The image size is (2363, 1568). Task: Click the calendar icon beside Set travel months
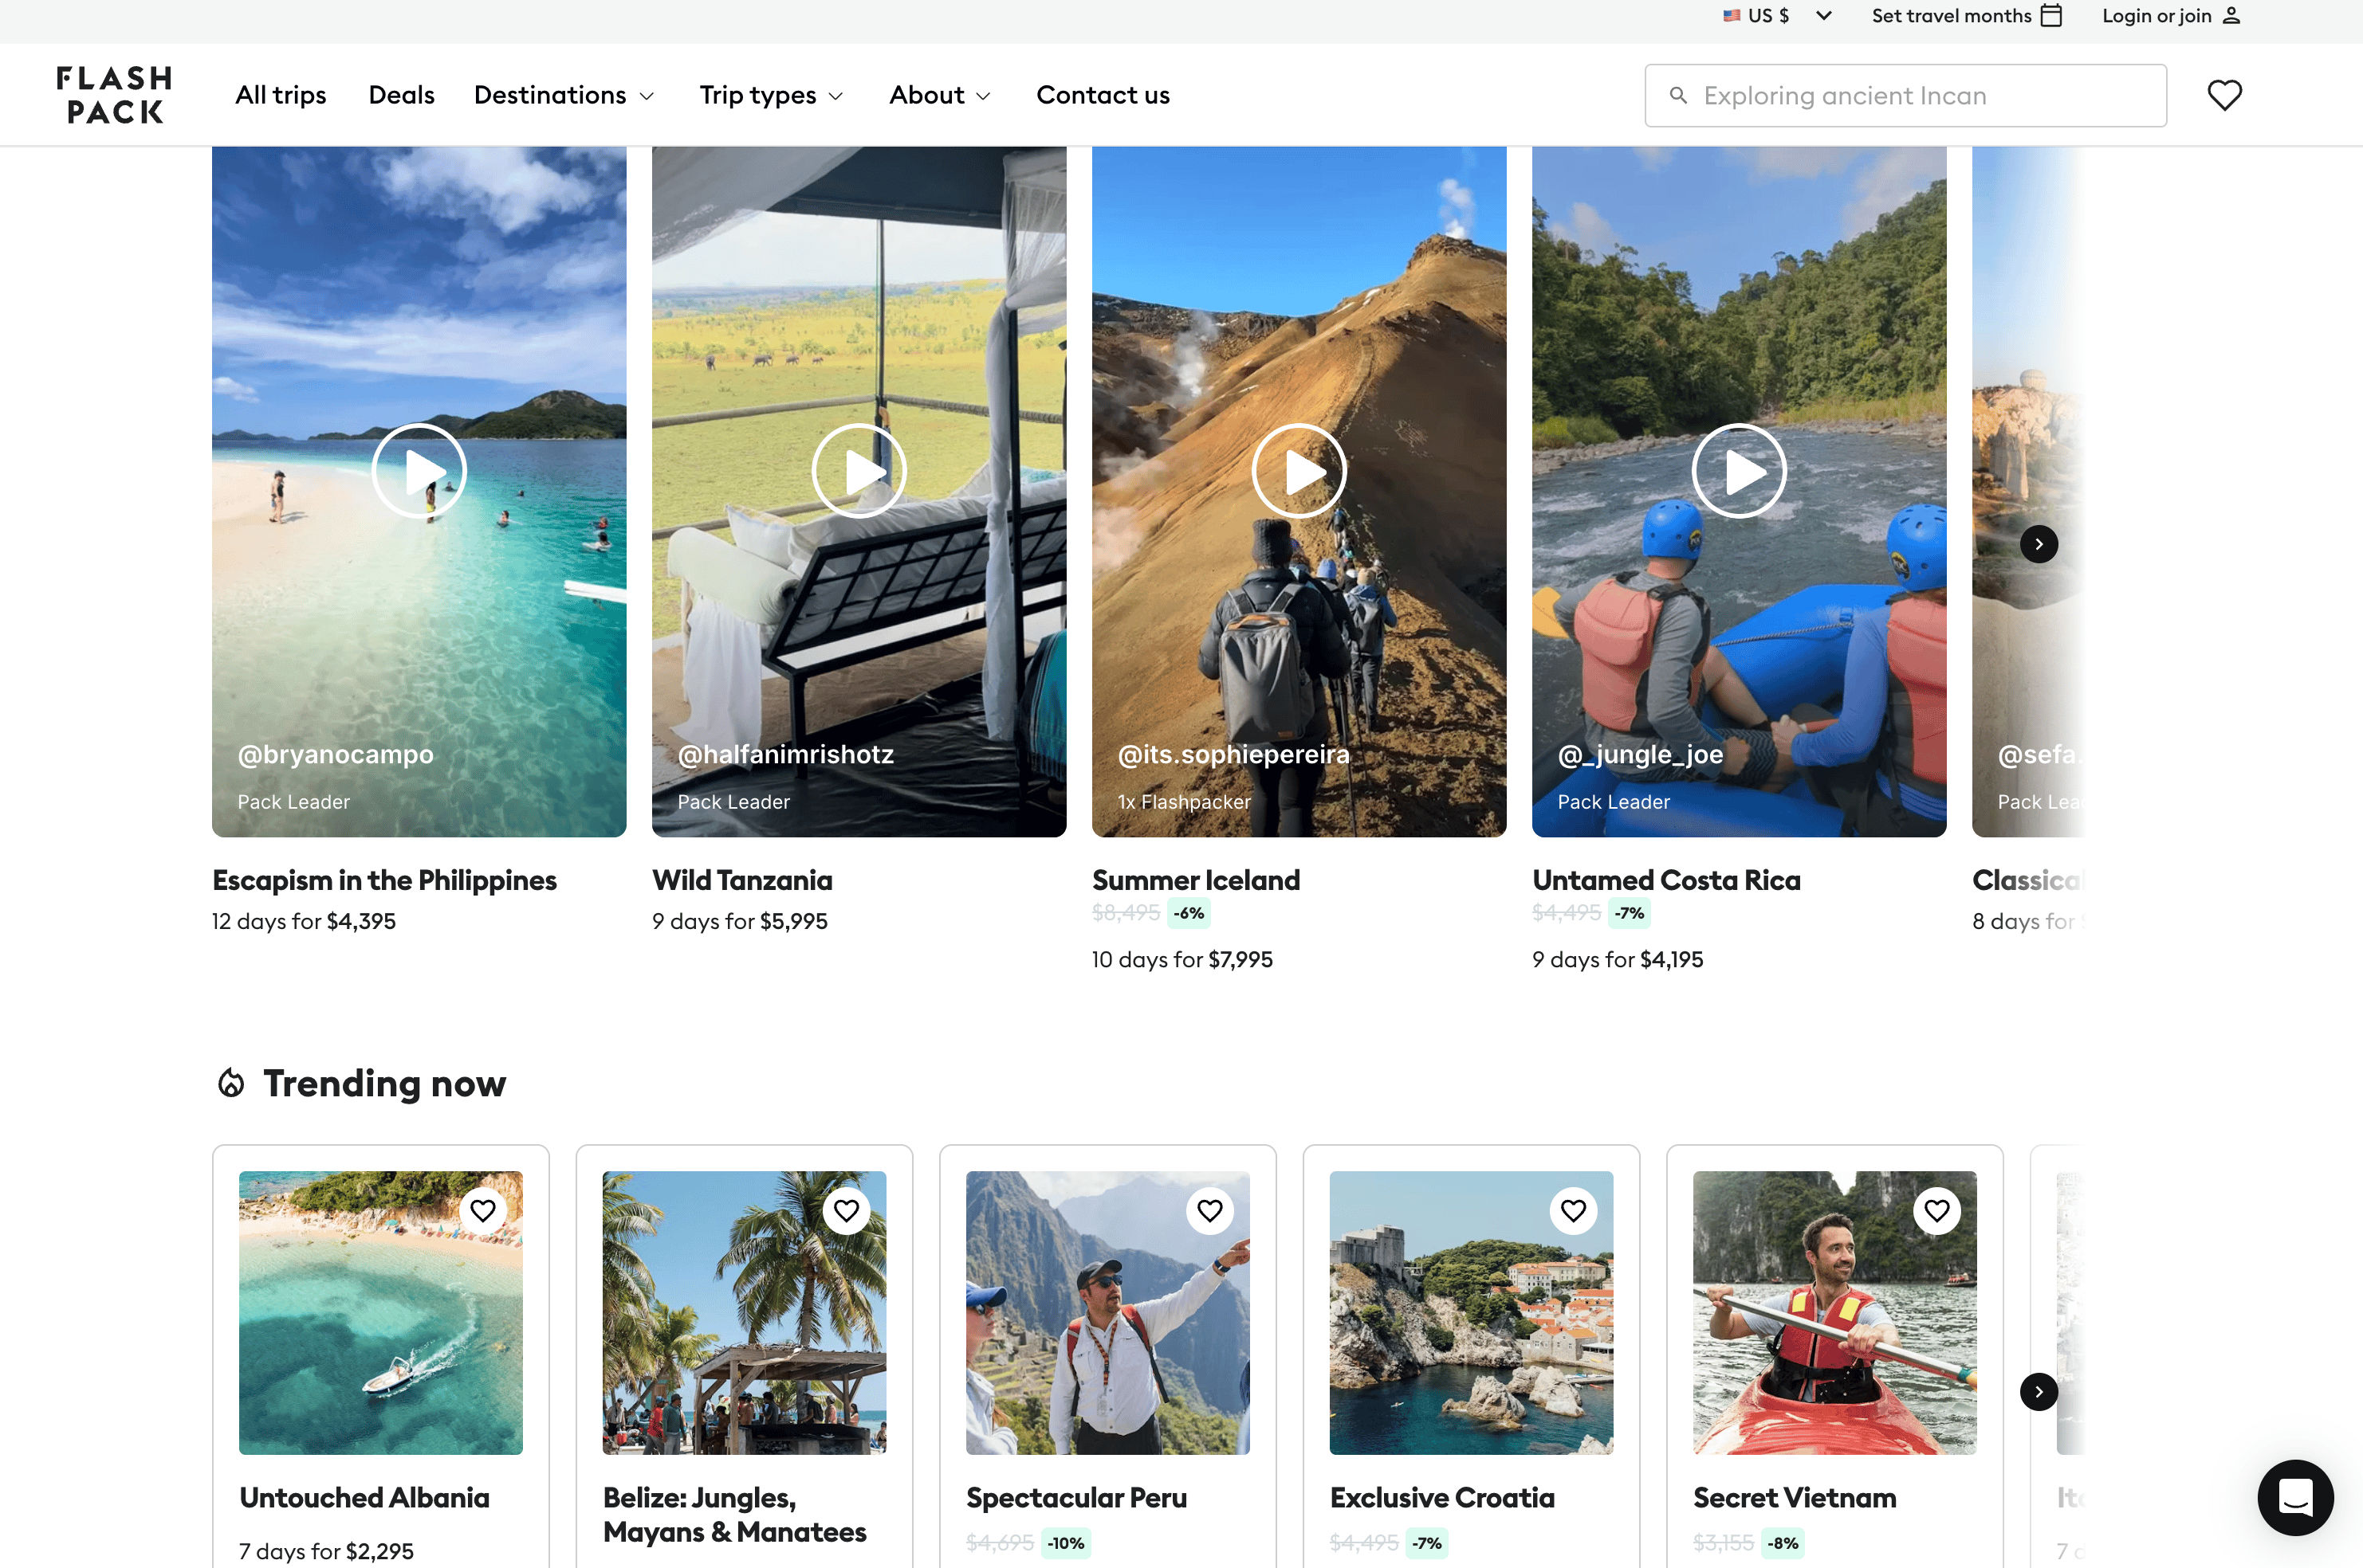[2050, 15]
